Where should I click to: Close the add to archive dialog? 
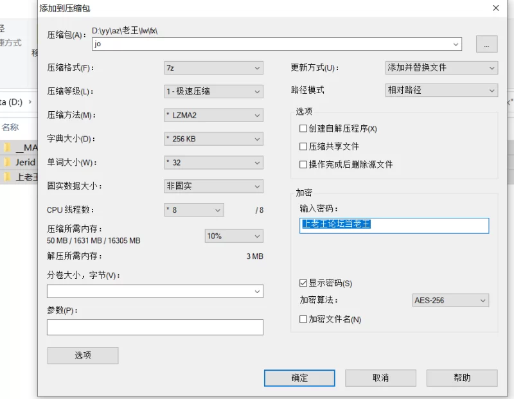495,8
